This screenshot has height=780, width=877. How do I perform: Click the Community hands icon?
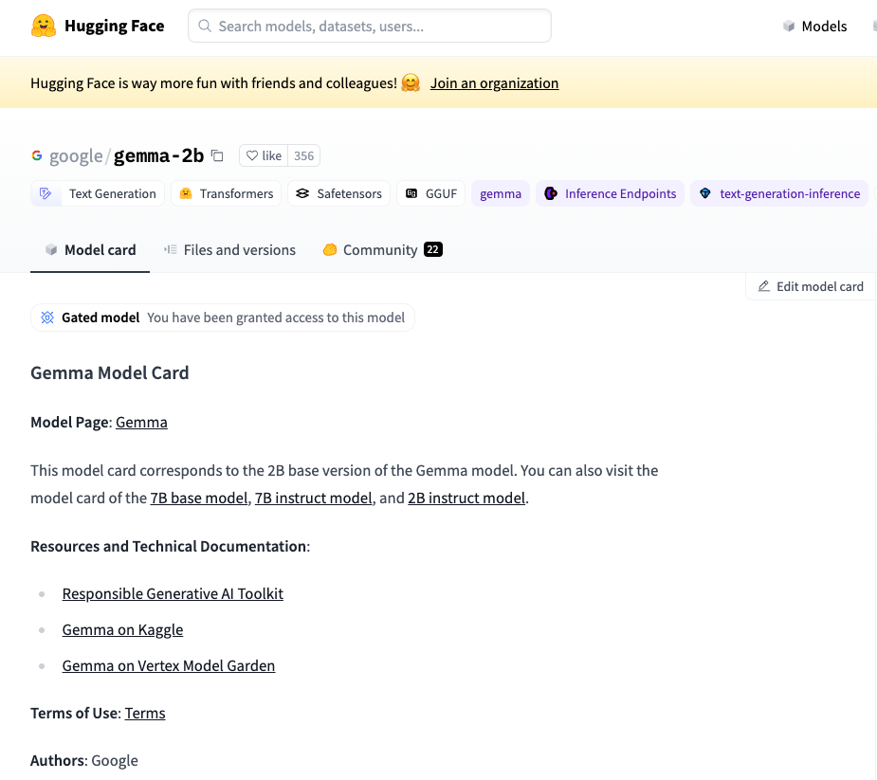330,249
